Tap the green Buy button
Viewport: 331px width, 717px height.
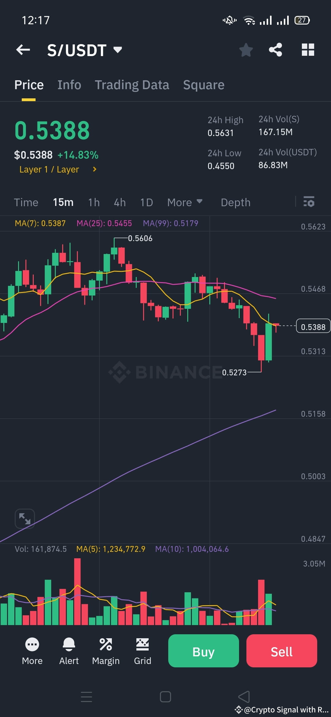tap(203, 651)
